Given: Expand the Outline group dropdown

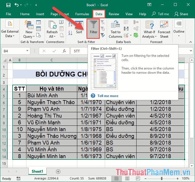Looking at the screenshot, I should (179, 28).
